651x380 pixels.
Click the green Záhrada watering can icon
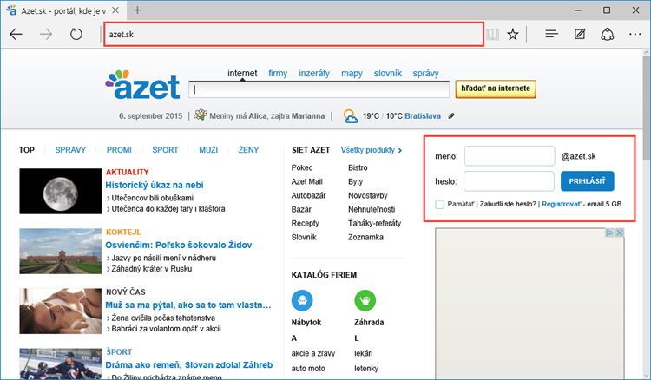365,301
